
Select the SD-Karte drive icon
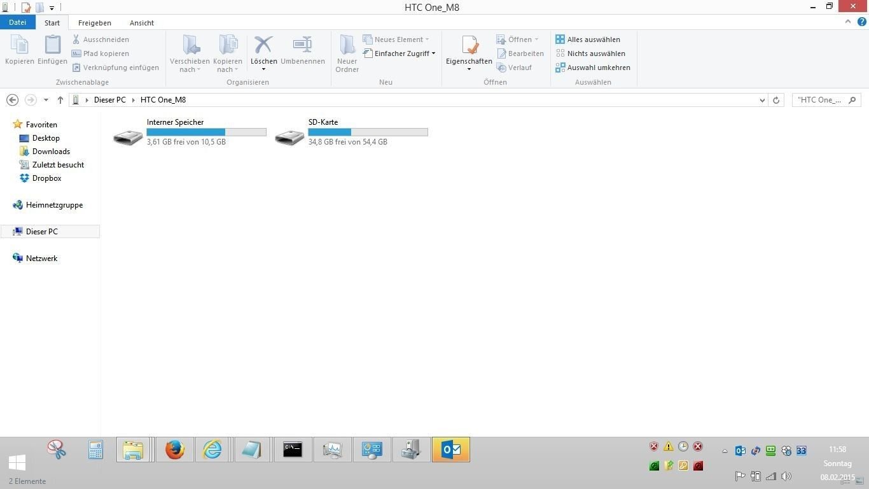click(289, 137)
